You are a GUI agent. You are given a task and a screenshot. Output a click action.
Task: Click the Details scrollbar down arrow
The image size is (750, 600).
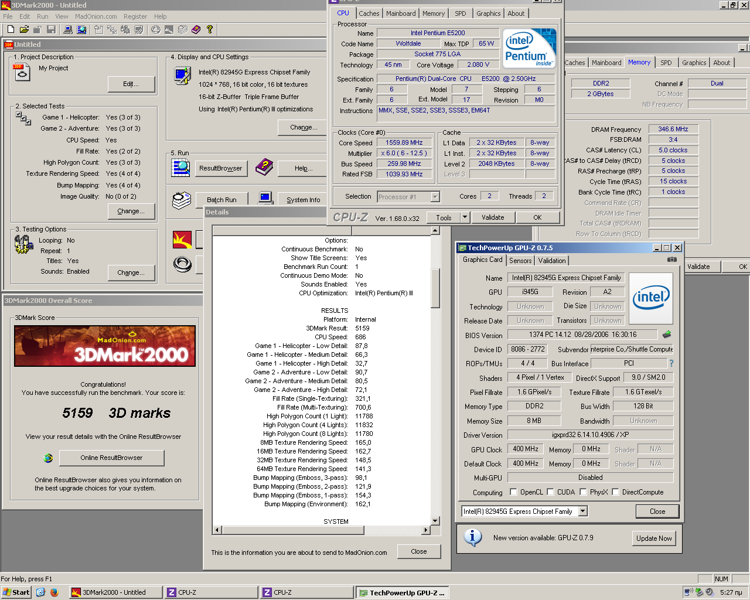tap(435, 520)
